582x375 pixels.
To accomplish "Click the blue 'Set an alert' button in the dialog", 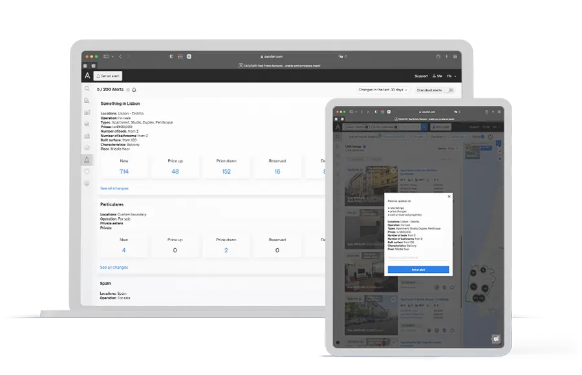I will 418,270.
